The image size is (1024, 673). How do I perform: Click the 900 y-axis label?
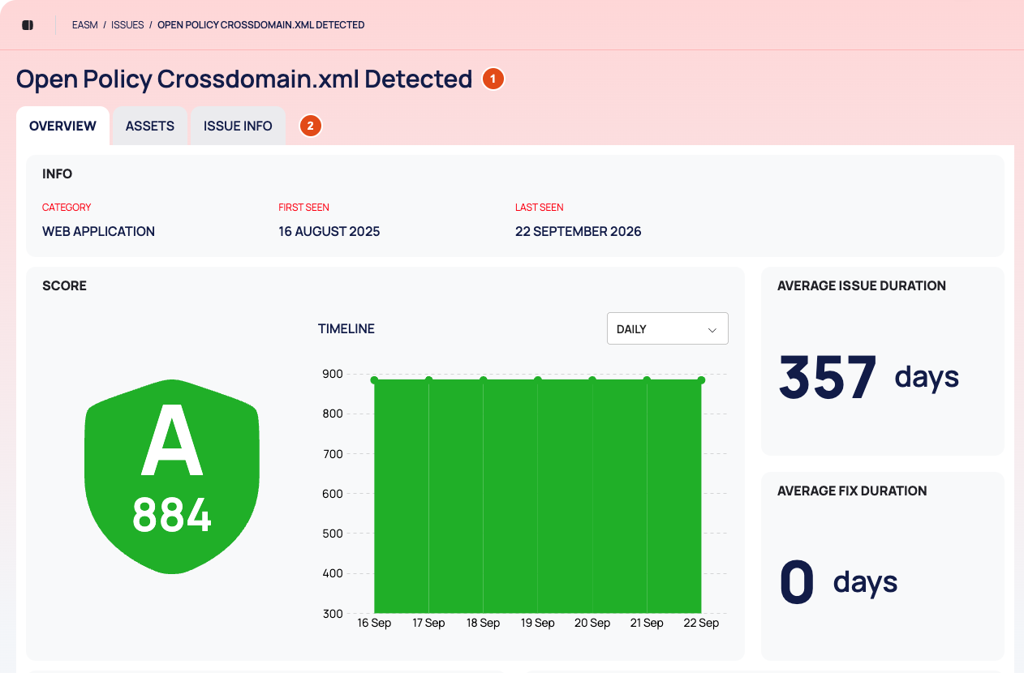tap(333, 374)
